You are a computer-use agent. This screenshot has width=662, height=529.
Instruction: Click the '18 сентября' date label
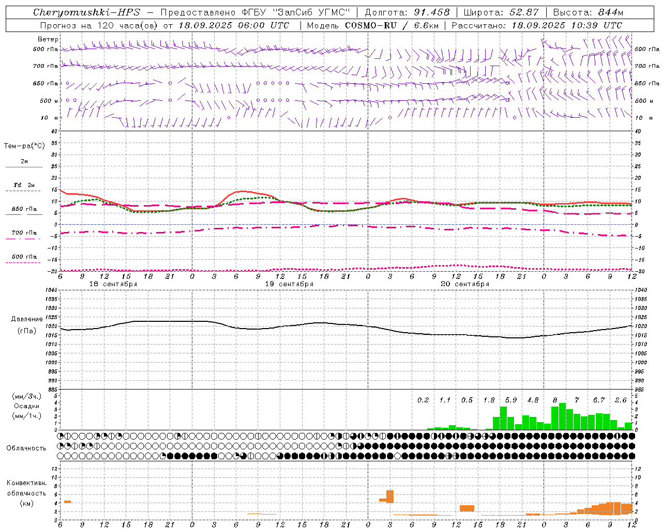[x=113, y=284]
